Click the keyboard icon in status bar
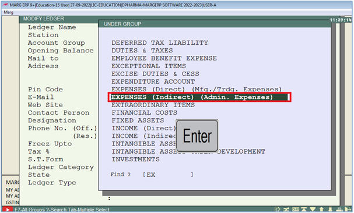354x213 pixels. point(296,210)
